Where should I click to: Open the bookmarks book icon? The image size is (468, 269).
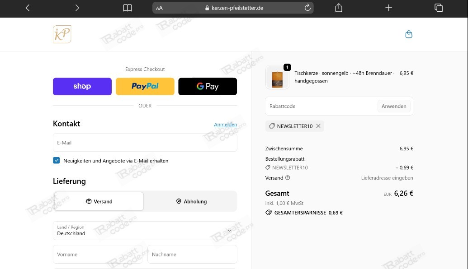click(x=128, y=8)
